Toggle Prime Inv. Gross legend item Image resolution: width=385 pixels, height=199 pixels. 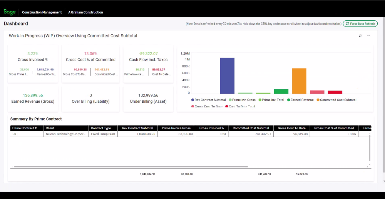242,100
